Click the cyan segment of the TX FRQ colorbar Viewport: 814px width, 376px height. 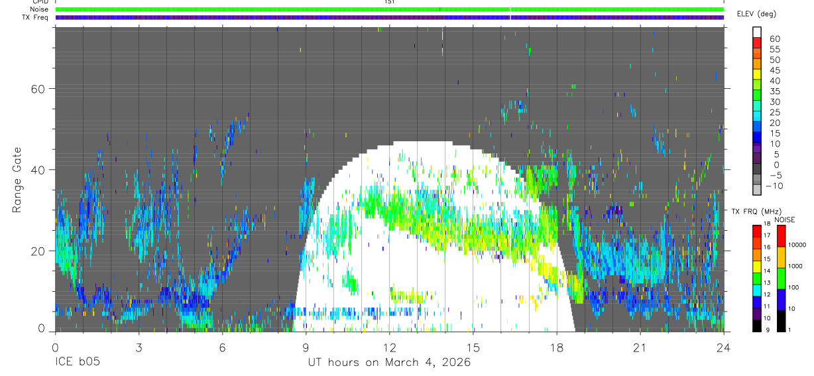coord(757,290)
